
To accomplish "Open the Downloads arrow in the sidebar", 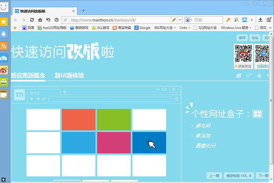I will point(4,34).
